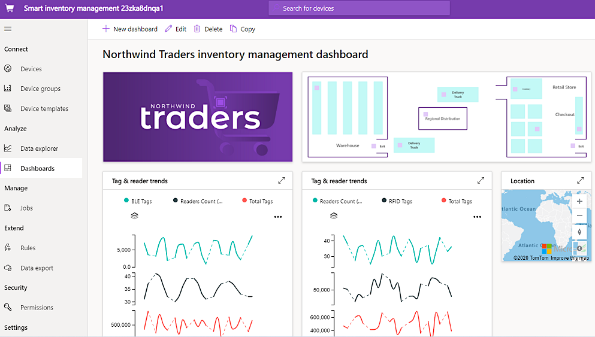Toggle the hamburger navigation menu
Viewport: 595px width, 337px height.
(x=8, y=29)
